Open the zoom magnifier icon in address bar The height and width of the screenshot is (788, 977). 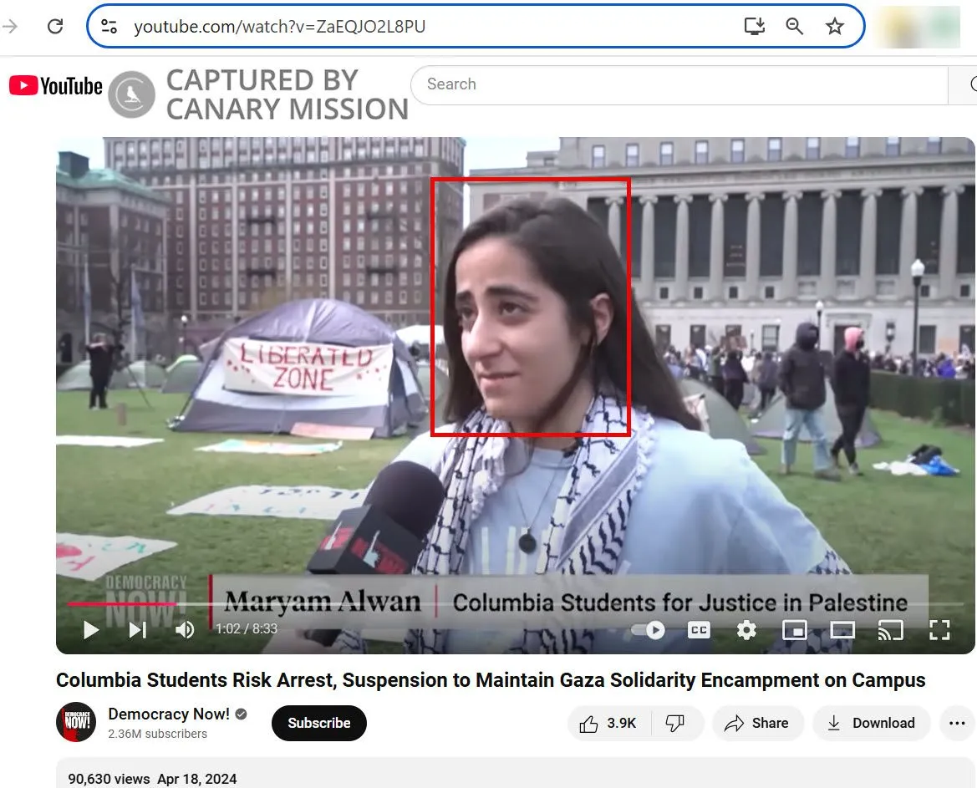[795, 26]
